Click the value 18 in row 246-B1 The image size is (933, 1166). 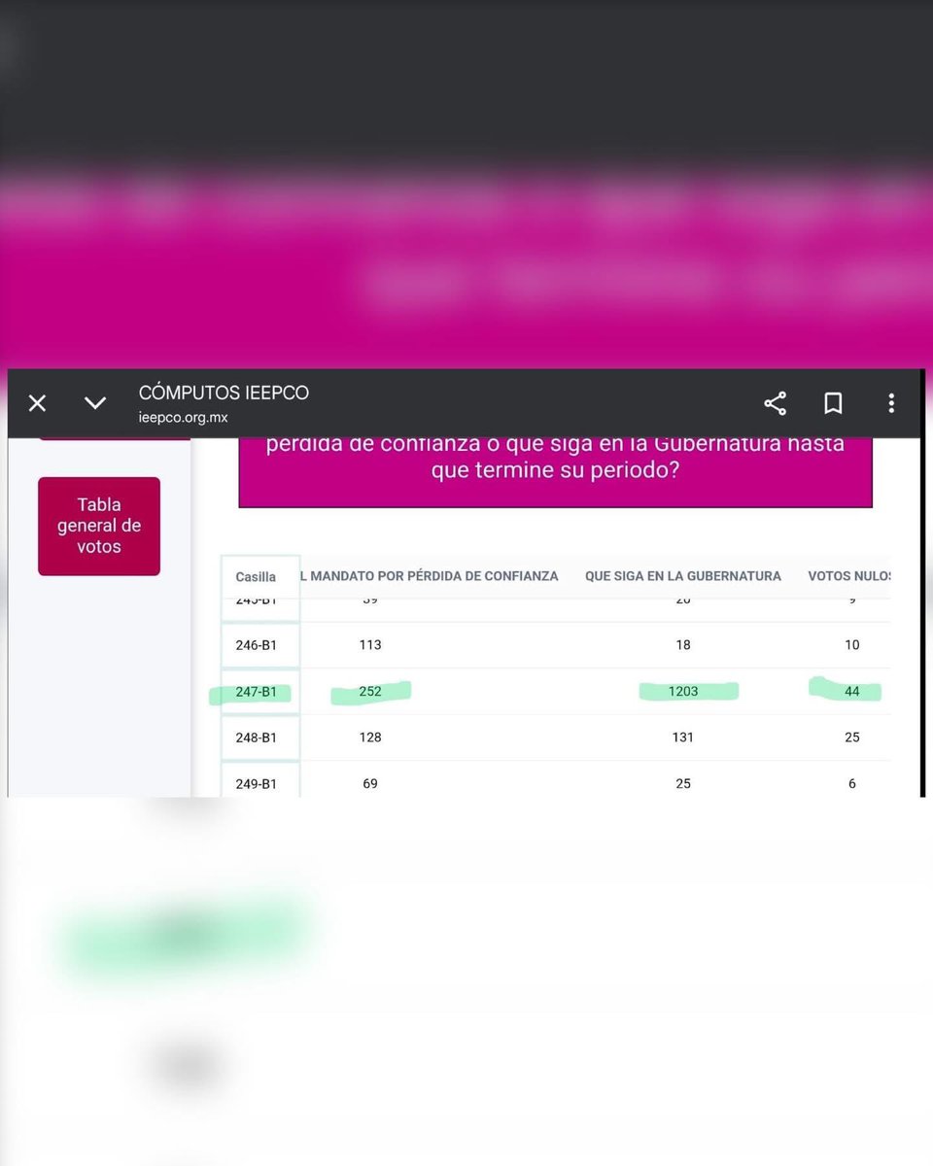pos(683,644)
